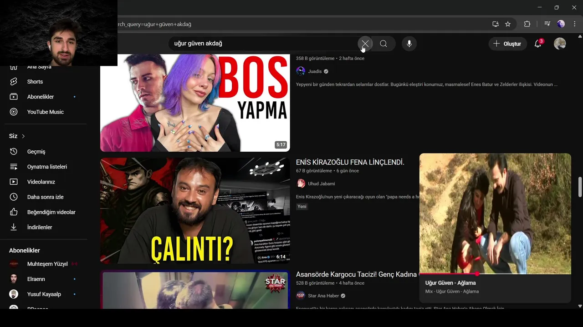Open the ÇALINTI? video thumbnail
The width and height of the screenshot is (583, 327).
[x=195, y=211]
